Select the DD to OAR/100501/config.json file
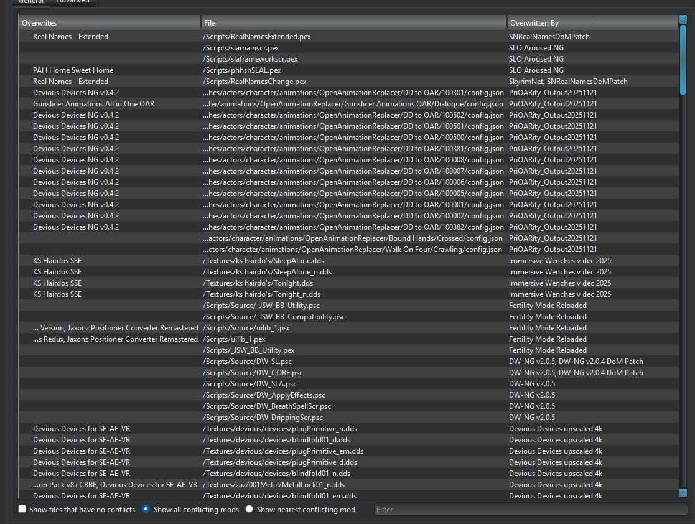695x524 pixels. point(353,126)
